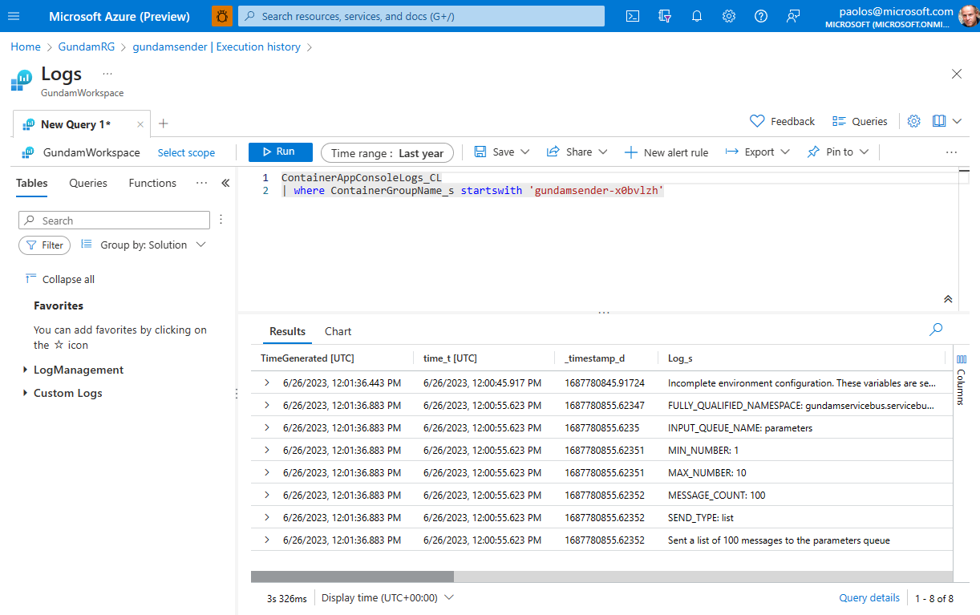The width and height of the screenshot is (980, 615).
Task: Switch to the Functions tab
Action: 152,183
